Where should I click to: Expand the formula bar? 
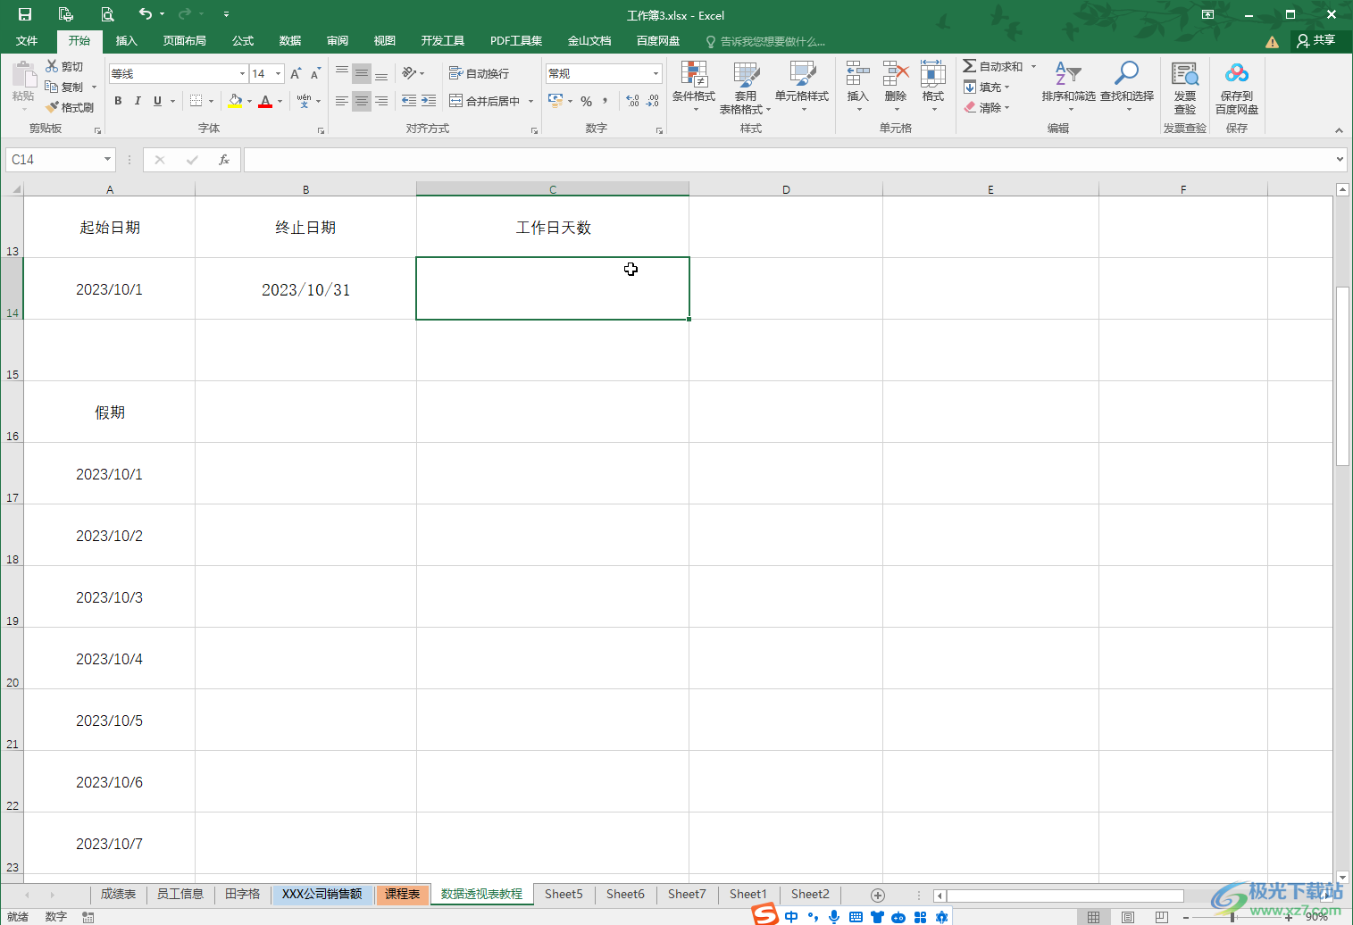1340,160
